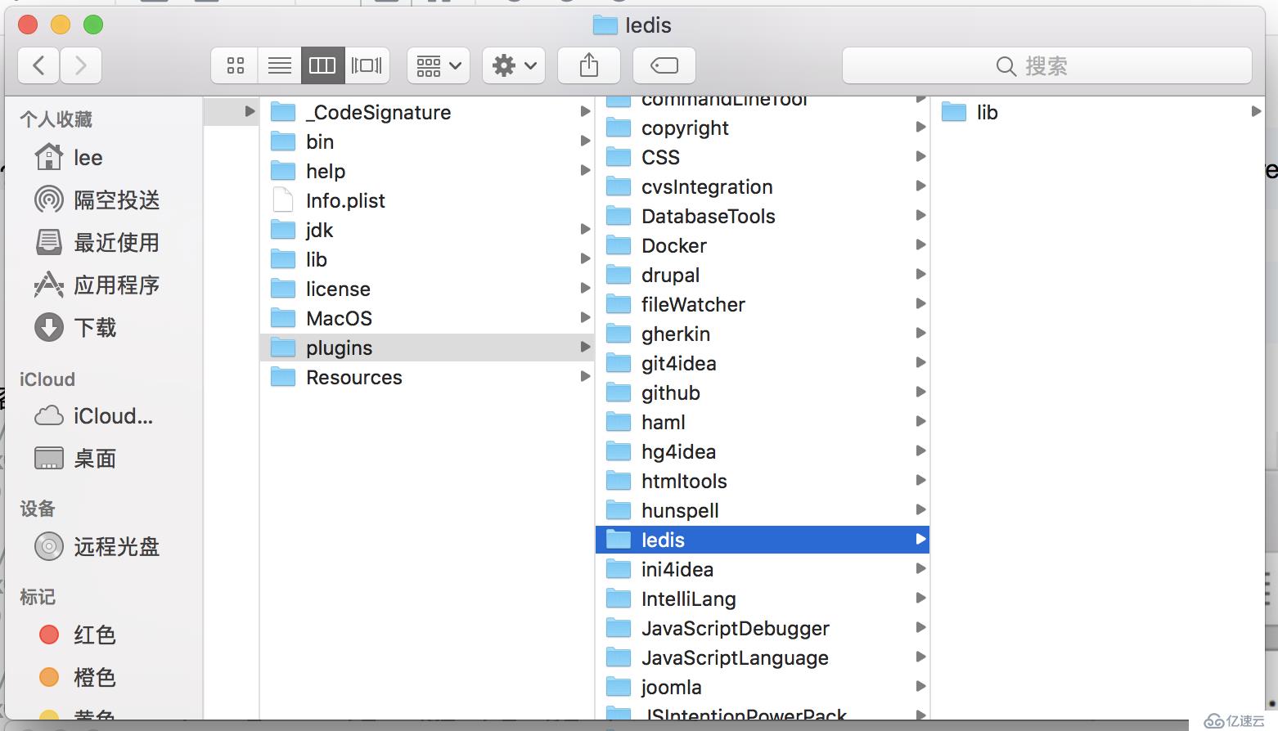
Task: Expand the ledis folder arrow
Action: (x=920, y=540)
